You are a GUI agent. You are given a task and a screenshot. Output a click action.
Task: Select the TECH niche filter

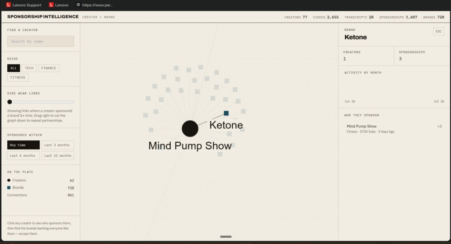click(29, 68)
